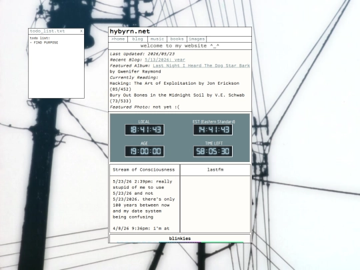The width and height of the screenshot is (360, 270).
Task: Click the hybyrn.net site title
Action: tap(130, 31)
